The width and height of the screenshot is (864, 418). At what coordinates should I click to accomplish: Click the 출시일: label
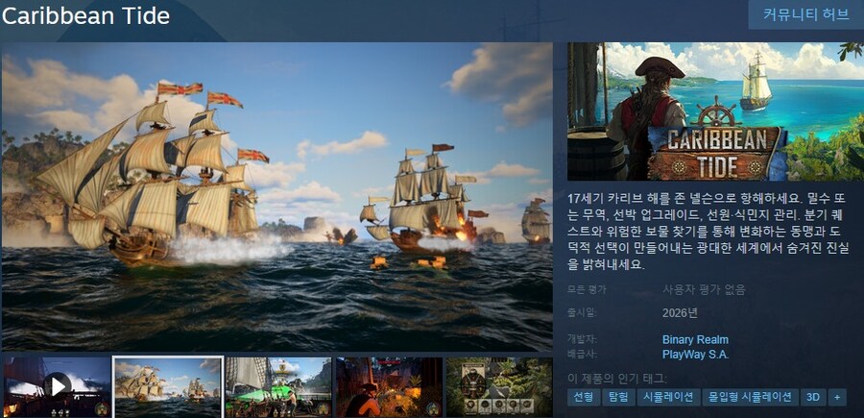point(582,313)
